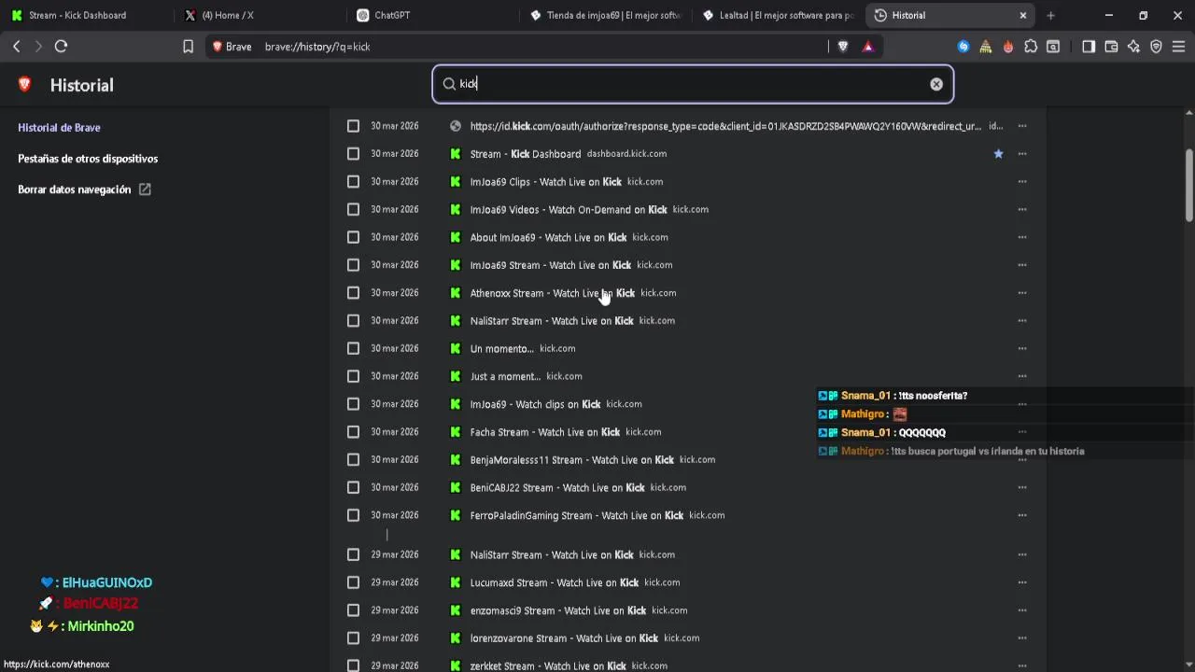Select checkbox for FerroPaladinGaming Stream entry

[x=353, y=515]
